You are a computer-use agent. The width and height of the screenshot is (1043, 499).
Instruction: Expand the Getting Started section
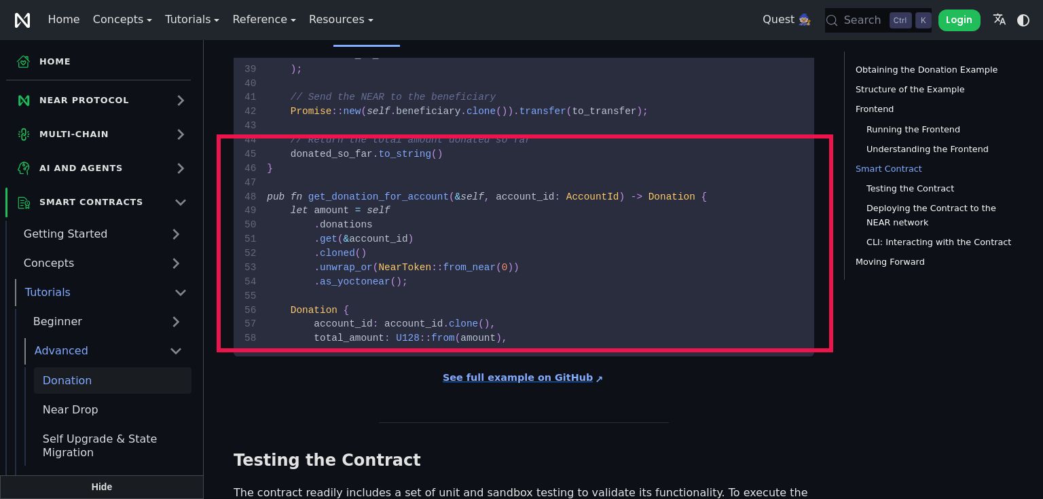pyautogui.click(x=176, y=234)
